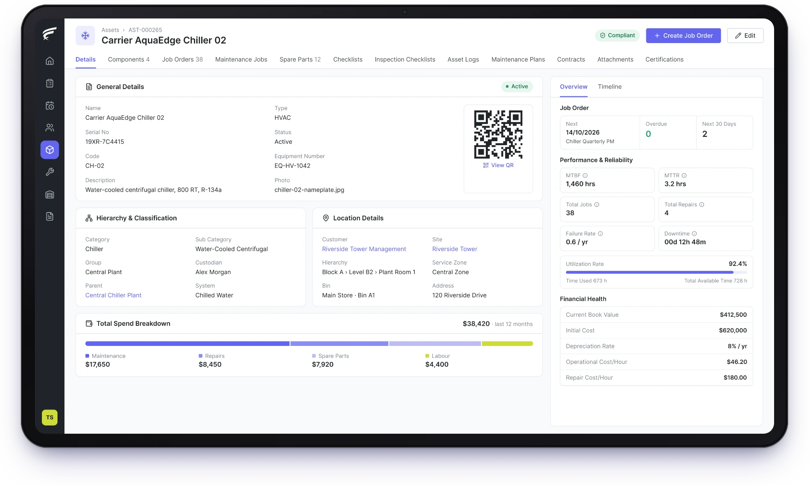Open the users people sidebar icon
The height and width of the screenshot is (485, 809).
(x=50, y=128)
